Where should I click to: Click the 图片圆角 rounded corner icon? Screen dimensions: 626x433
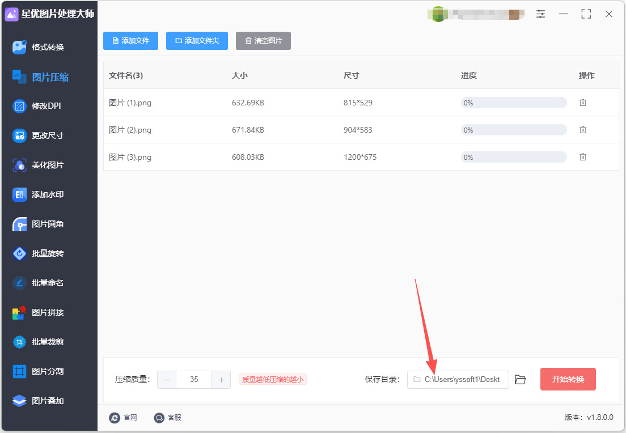pyautogui.click(x=19, y=224)
